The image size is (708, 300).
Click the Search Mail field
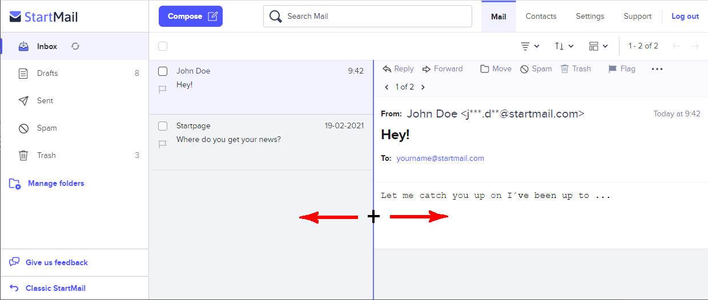[x=368, y=16]
